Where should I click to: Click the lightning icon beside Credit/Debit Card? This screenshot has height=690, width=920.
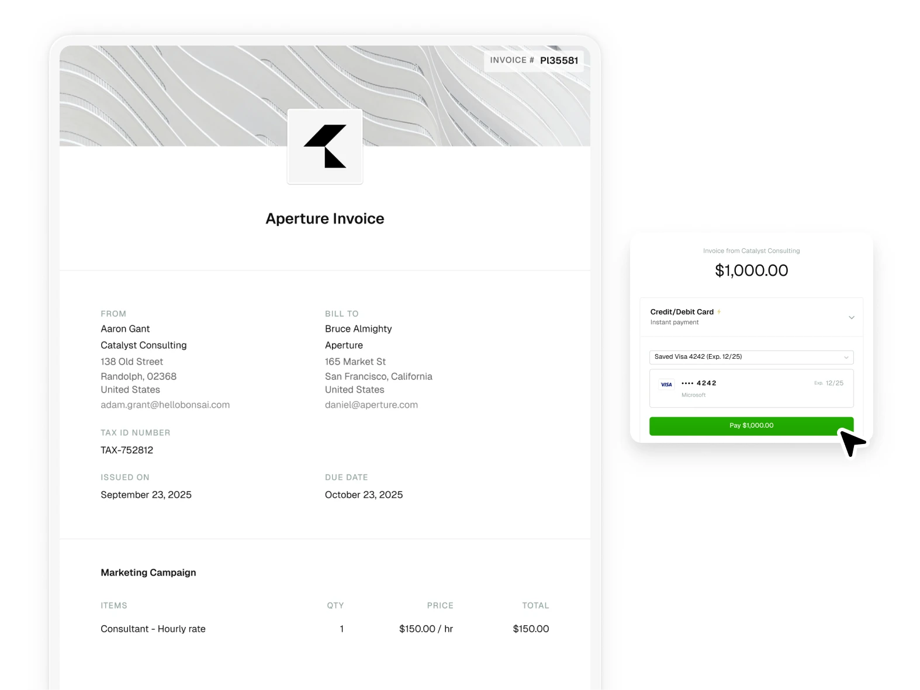tap(719, 312)
